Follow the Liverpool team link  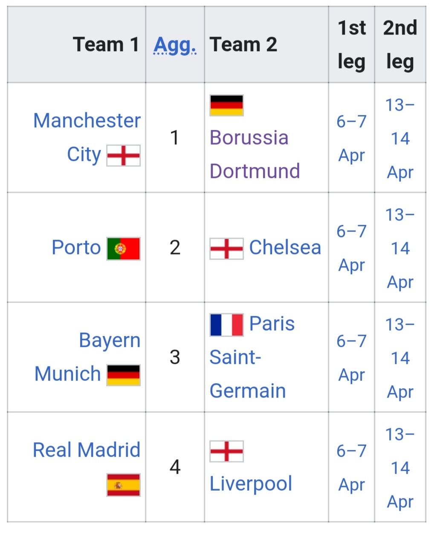pos(251,484)
